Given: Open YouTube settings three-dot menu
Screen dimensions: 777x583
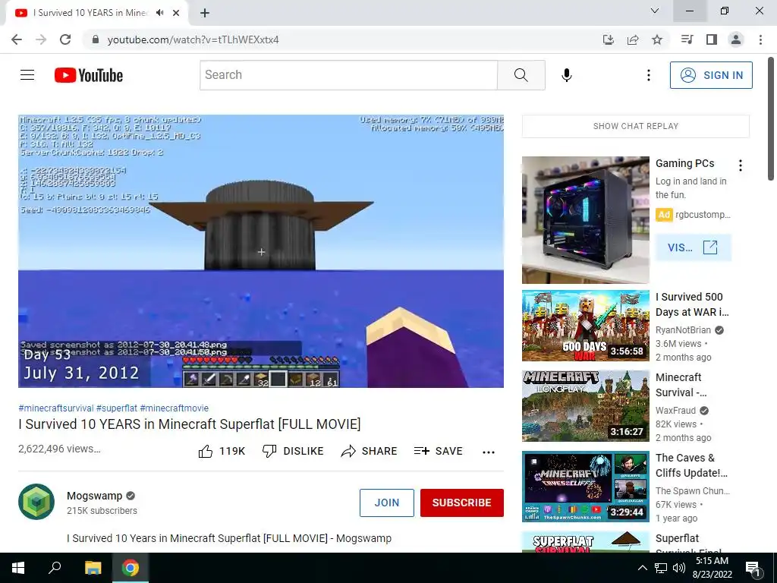Looking at the screenshot, I should 648,75.
